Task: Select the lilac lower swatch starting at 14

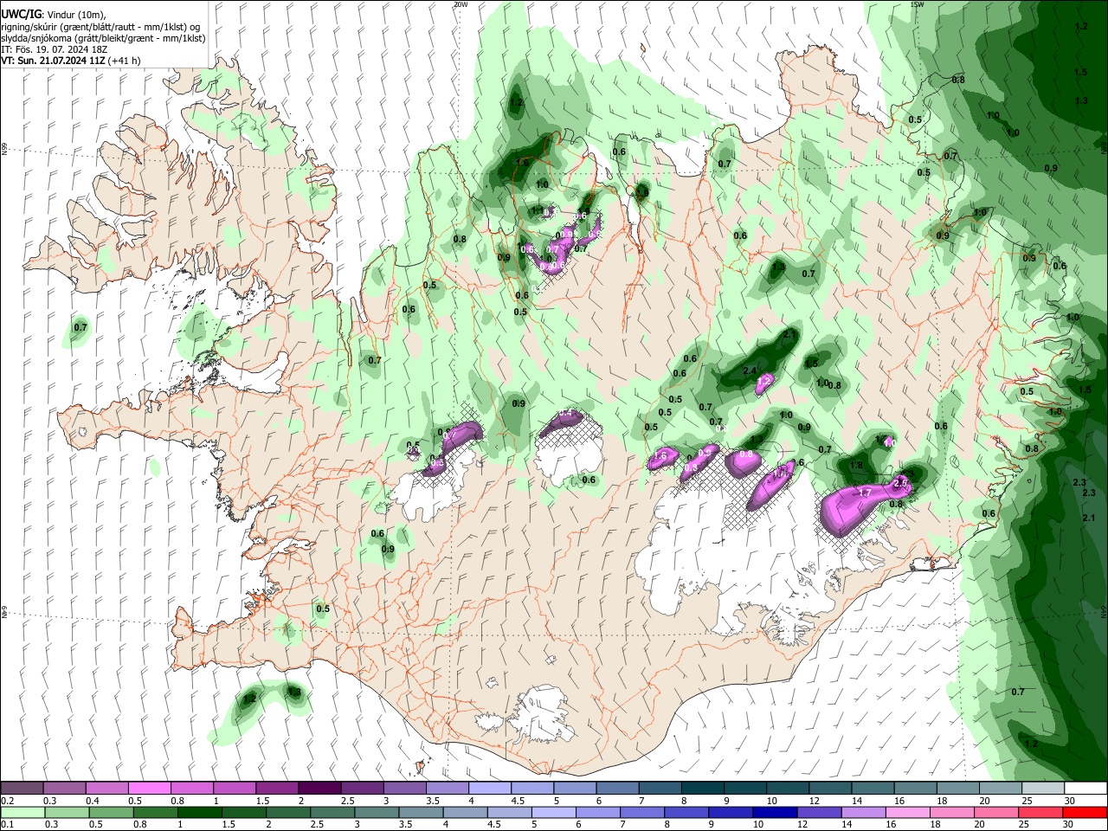Action: pos(864,812)
